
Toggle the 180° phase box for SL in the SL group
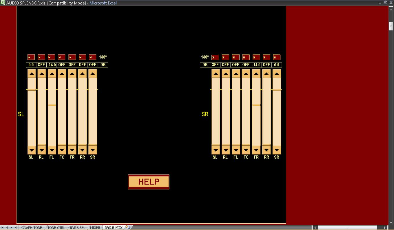(31, 57)
